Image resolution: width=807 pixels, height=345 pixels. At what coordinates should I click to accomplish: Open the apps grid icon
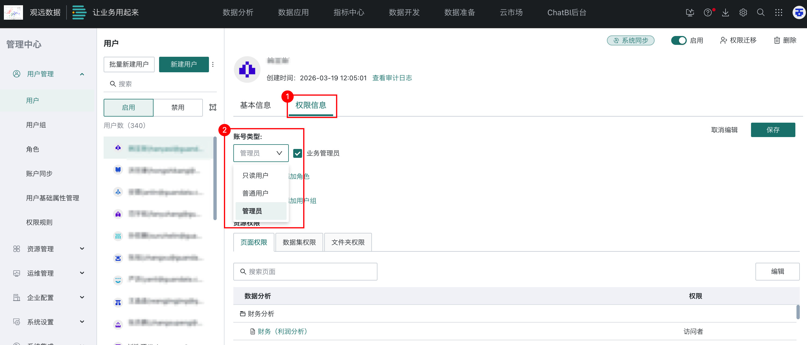pyautogui.click(x=778, y=12)
